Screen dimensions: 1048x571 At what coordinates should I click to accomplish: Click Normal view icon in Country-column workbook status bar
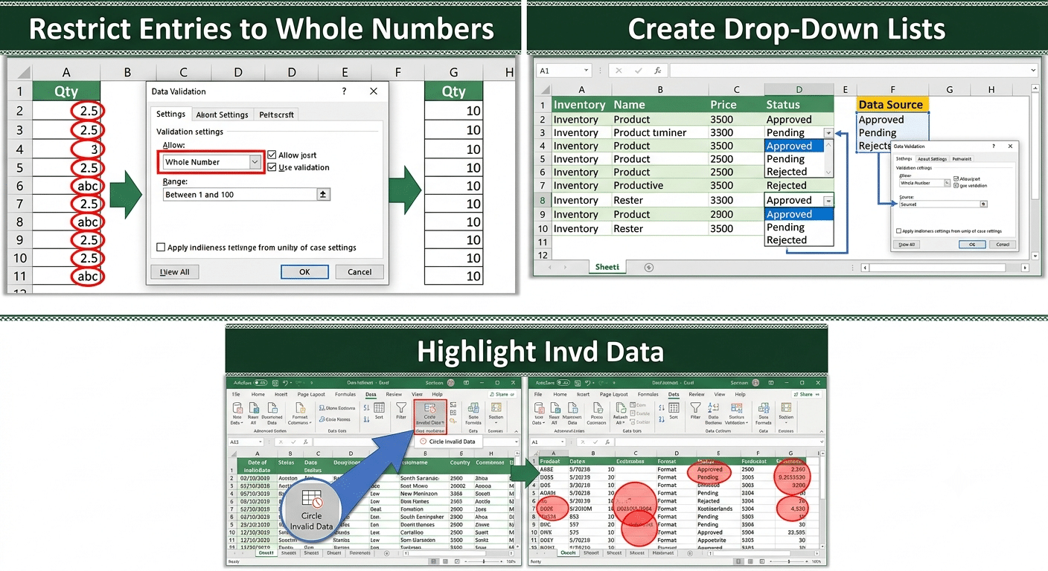(433, 561)
